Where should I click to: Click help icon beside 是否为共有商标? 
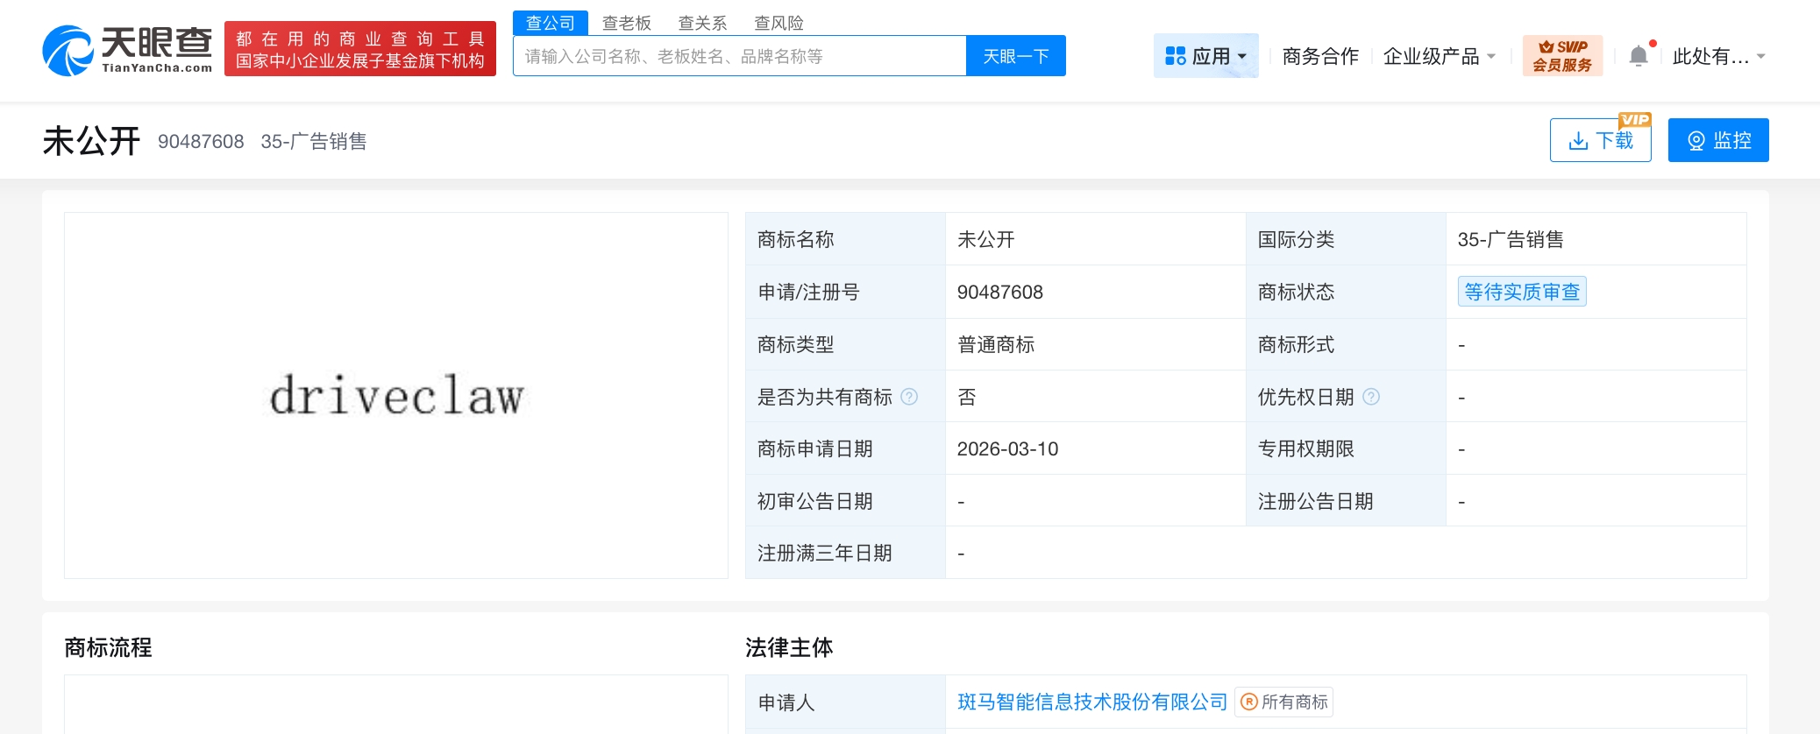pyautogui.click(x=910, y=397)
